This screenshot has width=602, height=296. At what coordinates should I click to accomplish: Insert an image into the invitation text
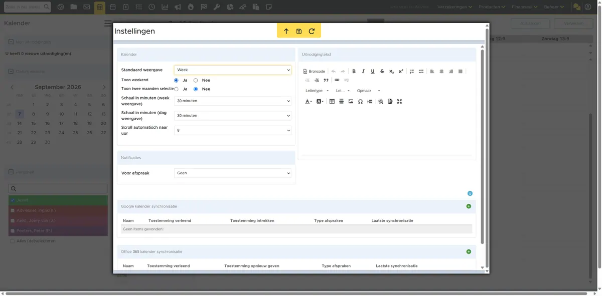click(351, 102)
